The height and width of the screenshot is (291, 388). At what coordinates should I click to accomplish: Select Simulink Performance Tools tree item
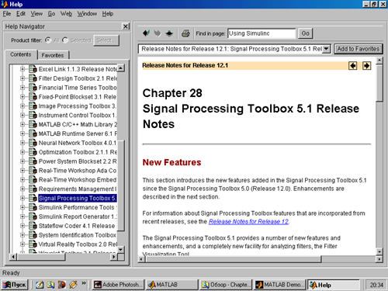[x=78, y=207]
